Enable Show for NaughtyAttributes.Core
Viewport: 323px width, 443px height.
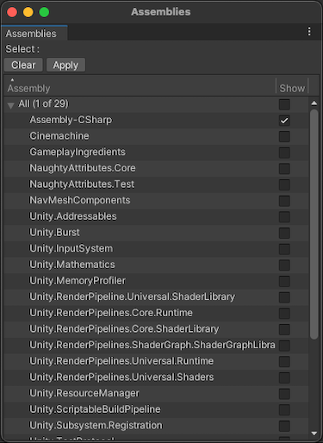284,169
